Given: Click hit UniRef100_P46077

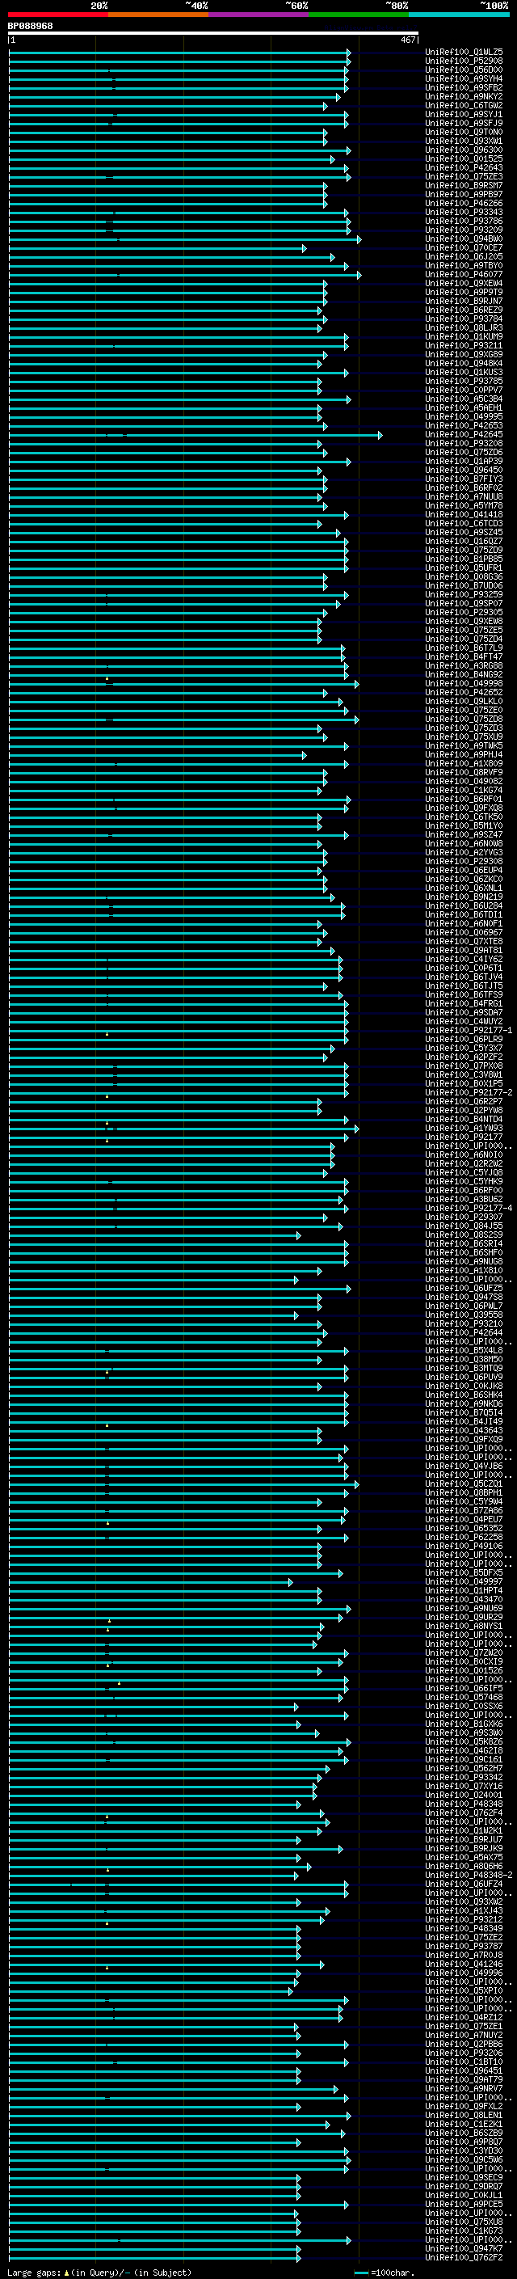Looking at the screenshot, I should tap(464, 275).
